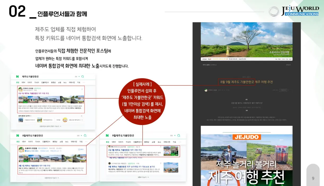Select 동영상 tab in 8월제주도가볼만한곳 results
The width and height of the screenshot is (324, 186).
(x=55, y=142)
